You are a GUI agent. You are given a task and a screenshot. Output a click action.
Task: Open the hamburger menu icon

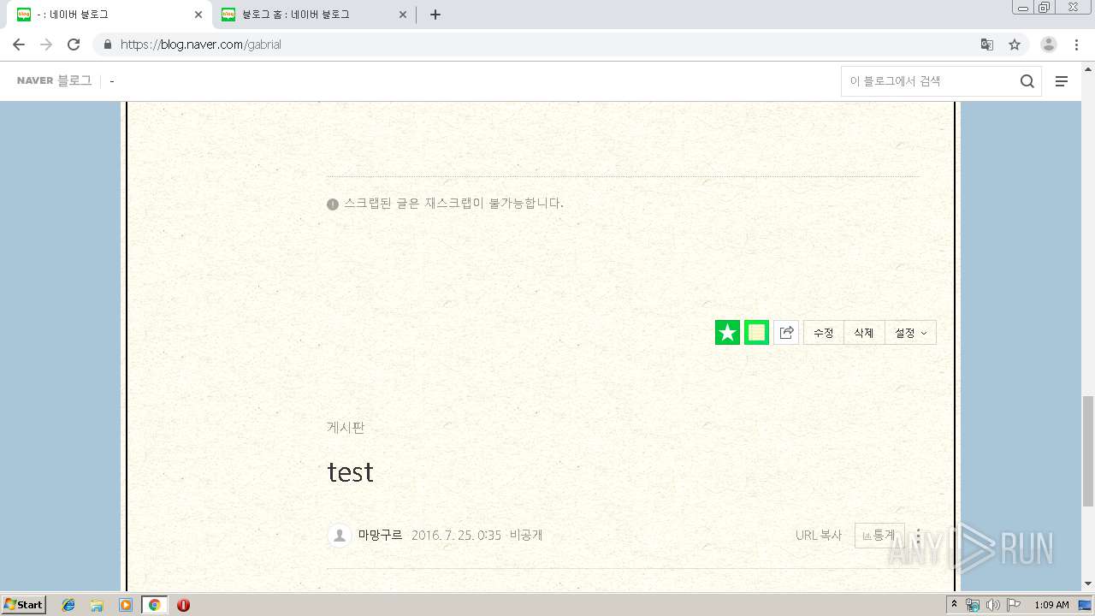(x=1062, y=81)
